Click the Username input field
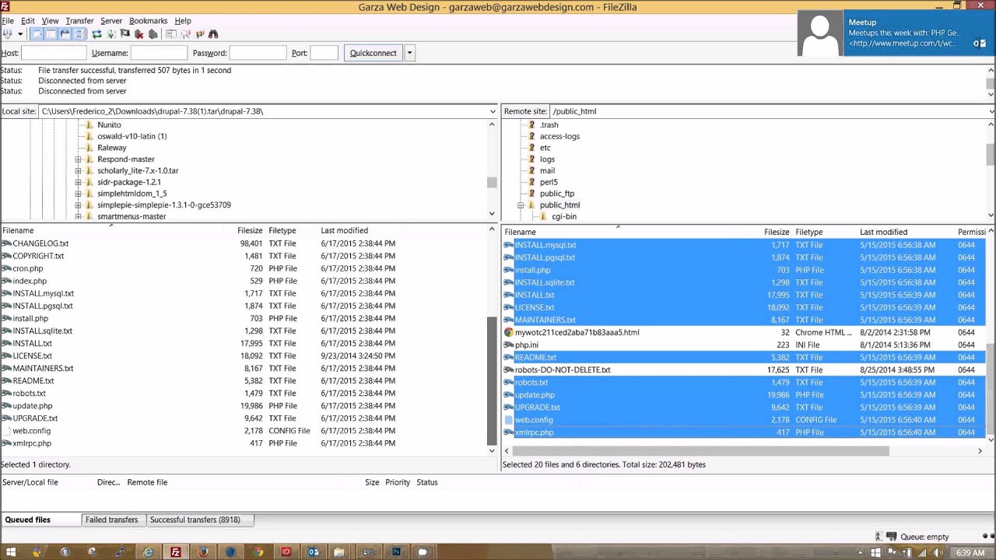 pos(159,53)
